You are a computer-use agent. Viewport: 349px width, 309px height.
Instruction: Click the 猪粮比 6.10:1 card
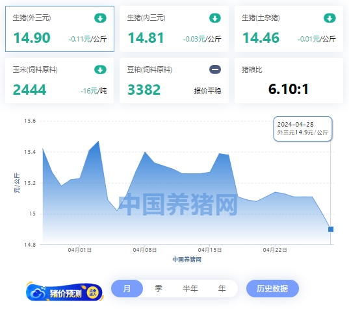click(x=289, y=80)
